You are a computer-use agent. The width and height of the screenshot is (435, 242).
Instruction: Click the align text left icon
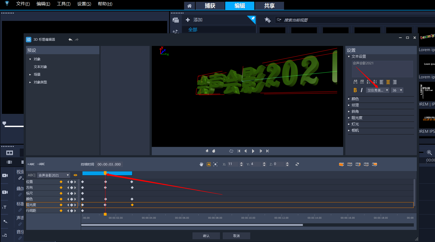381,82
